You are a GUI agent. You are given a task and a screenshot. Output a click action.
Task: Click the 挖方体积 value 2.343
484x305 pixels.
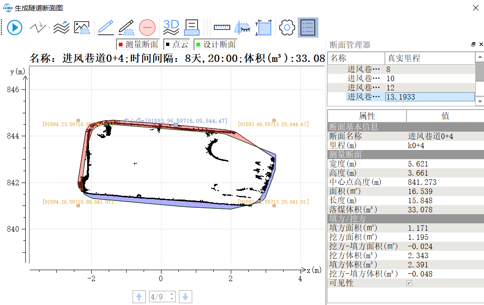(418, 255)
